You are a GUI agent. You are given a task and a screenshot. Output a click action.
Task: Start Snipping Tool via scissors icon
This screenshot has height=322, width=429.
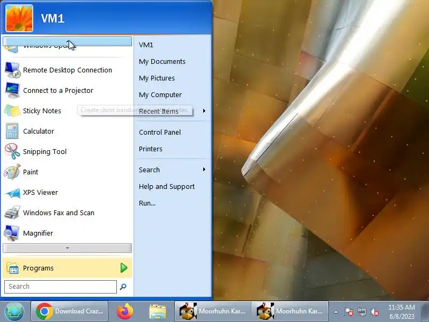(x=12, y=151)
